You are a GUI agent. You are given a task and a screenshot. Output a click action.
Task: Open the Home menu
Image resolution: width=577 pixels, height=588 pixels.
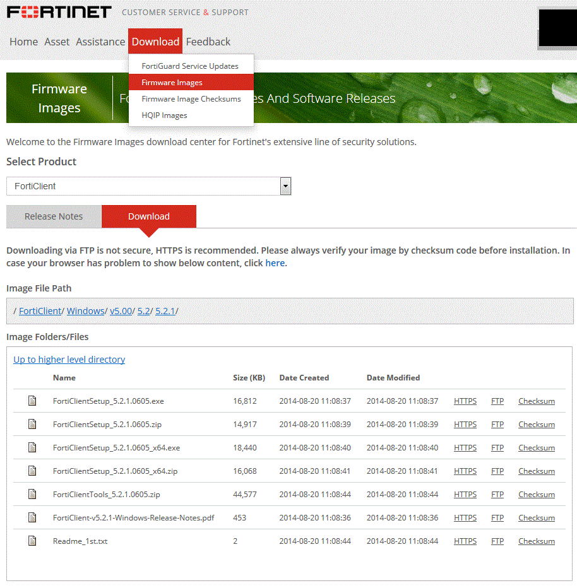pyautogui.click(x=23, y=42)
